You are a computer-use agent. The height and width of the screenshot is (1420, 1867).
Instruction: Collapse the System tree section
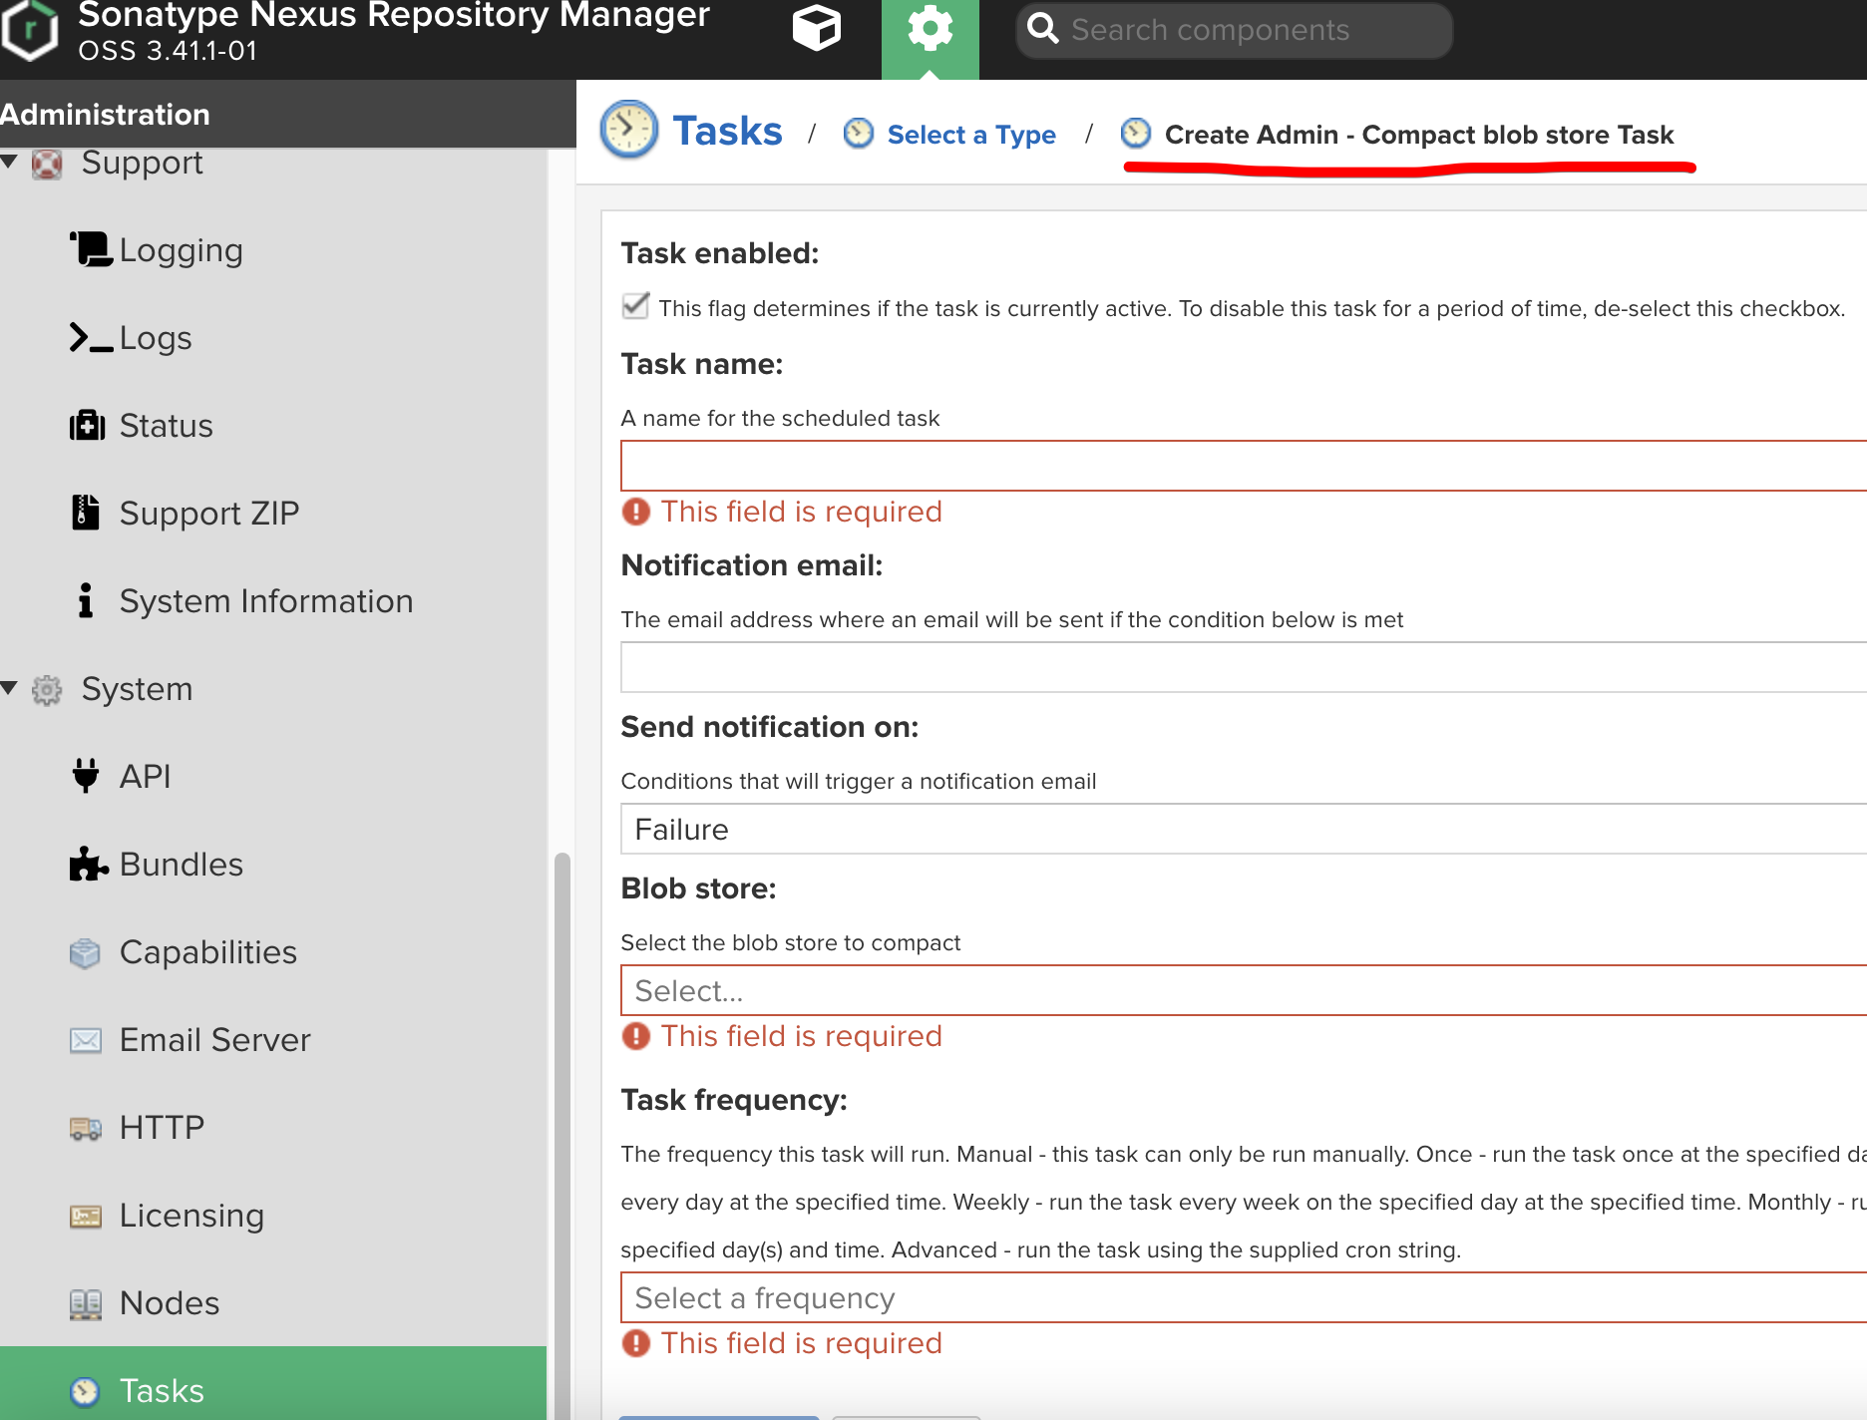[x=10, y=688]
